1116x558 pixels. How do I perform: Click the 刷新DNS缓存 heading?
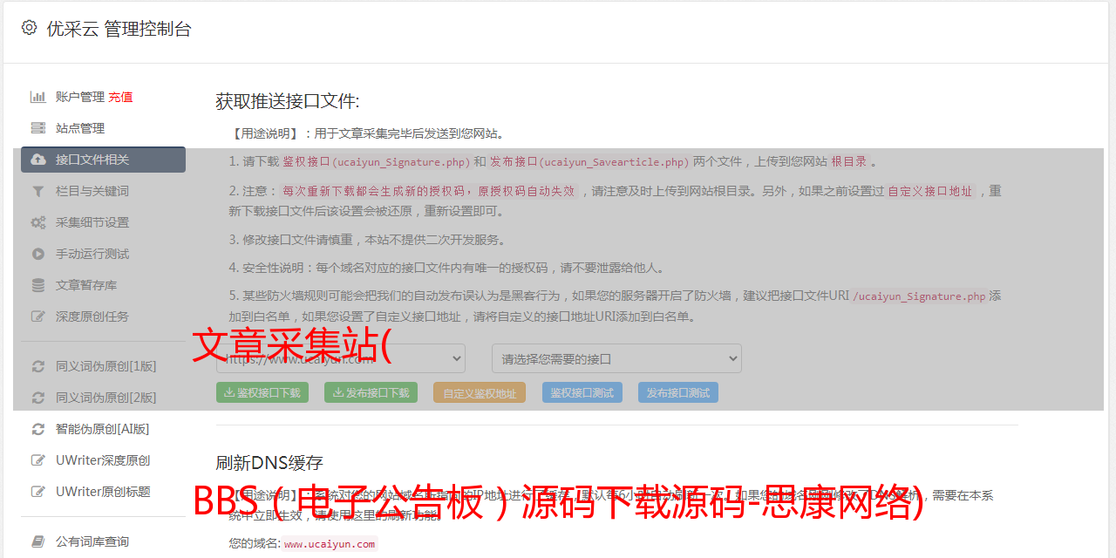coord(269,462)
